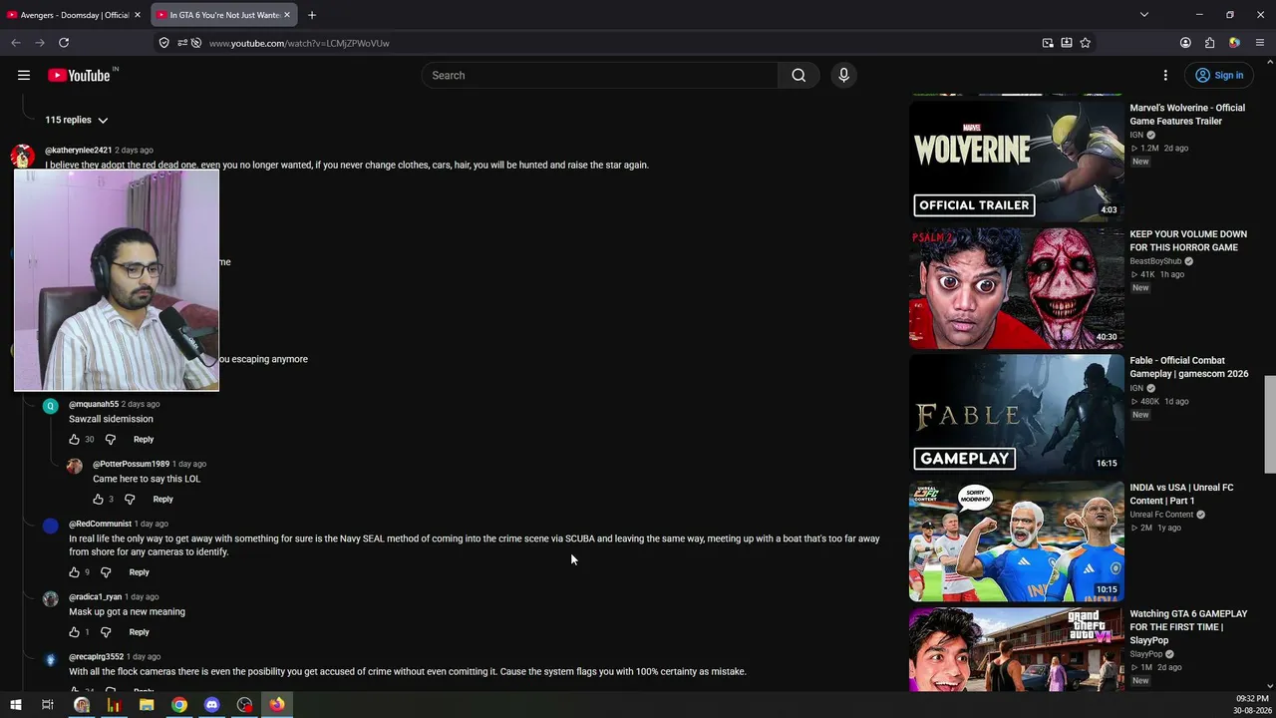Open Firefox account icon
Screen dimensions: 1276x718
click(1185, 43)
